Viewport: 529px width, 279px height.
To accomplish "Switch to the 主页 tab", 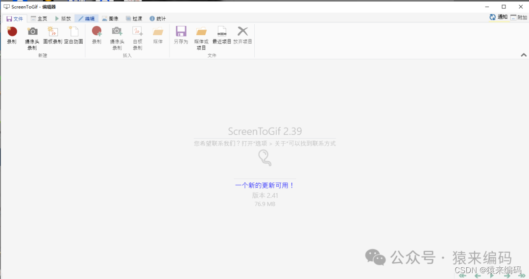I will 39,19.
